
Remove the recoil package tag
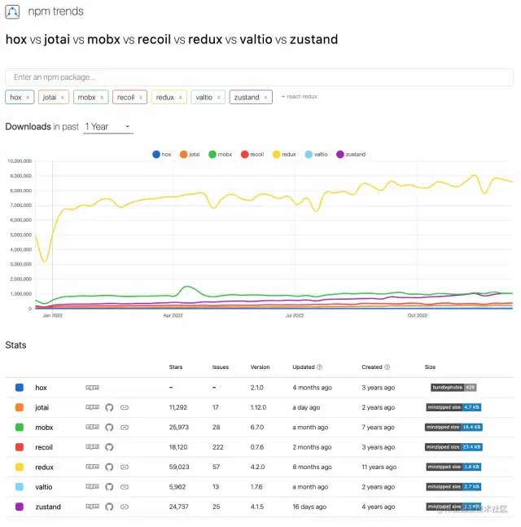tap(141, 98)
